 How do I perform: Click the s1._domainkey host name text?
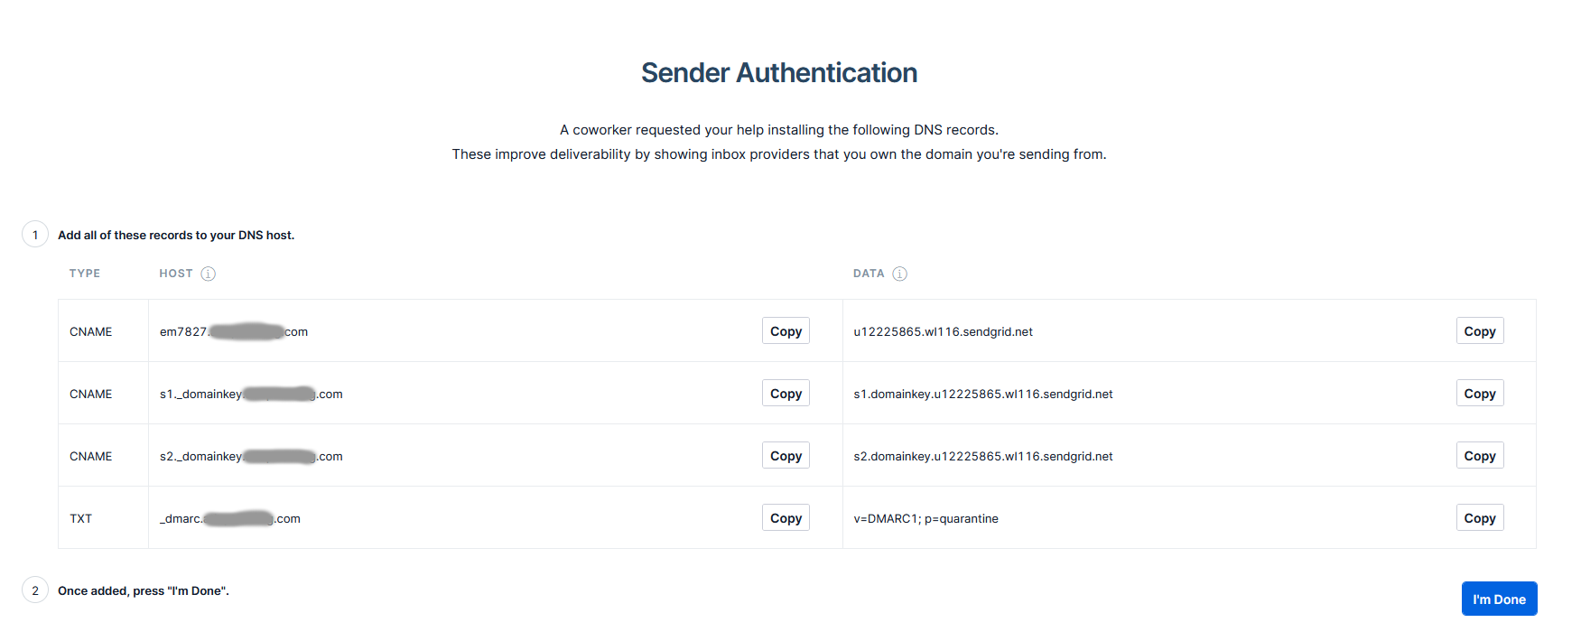pyautogui.click(x=250, y=395)
